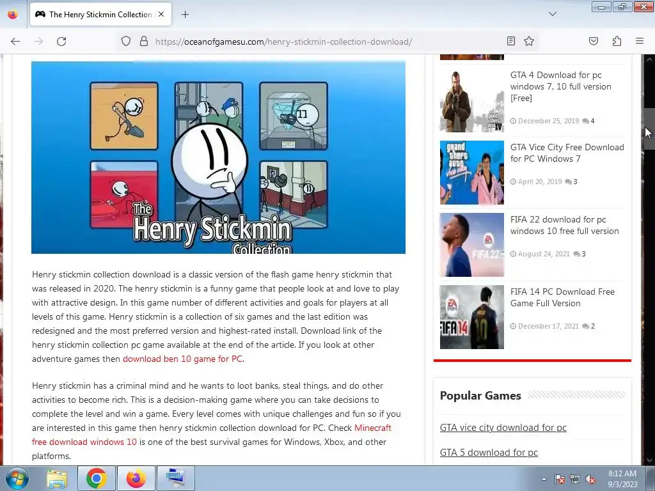
Task: Click the comment count on FIFA 22 post
Action: click(580, 254)
